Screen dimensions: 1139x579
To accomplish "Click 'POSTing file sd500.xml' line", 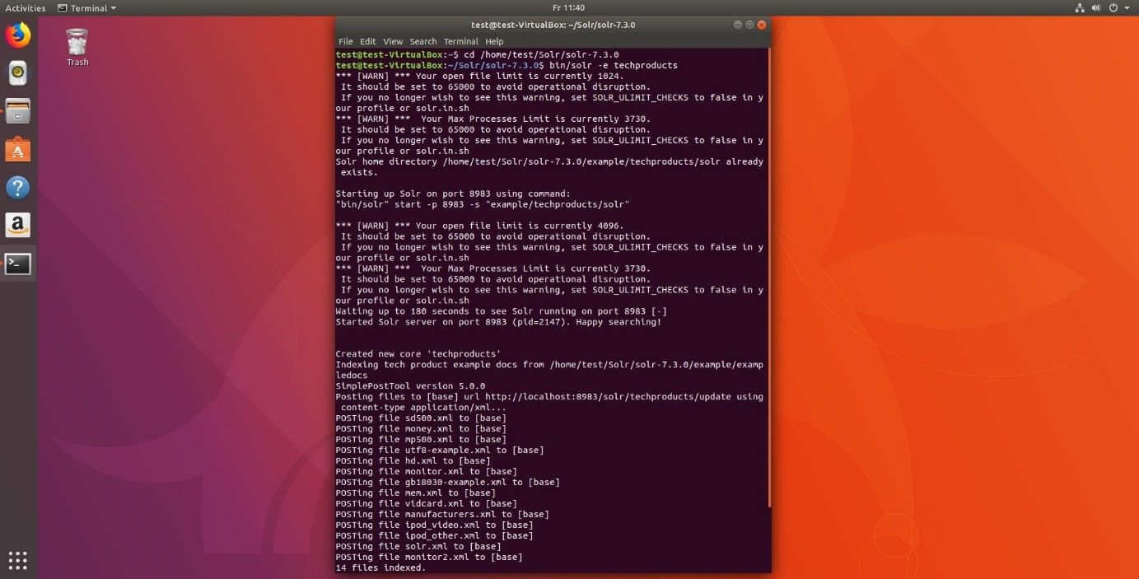I will tap(421, 418).
